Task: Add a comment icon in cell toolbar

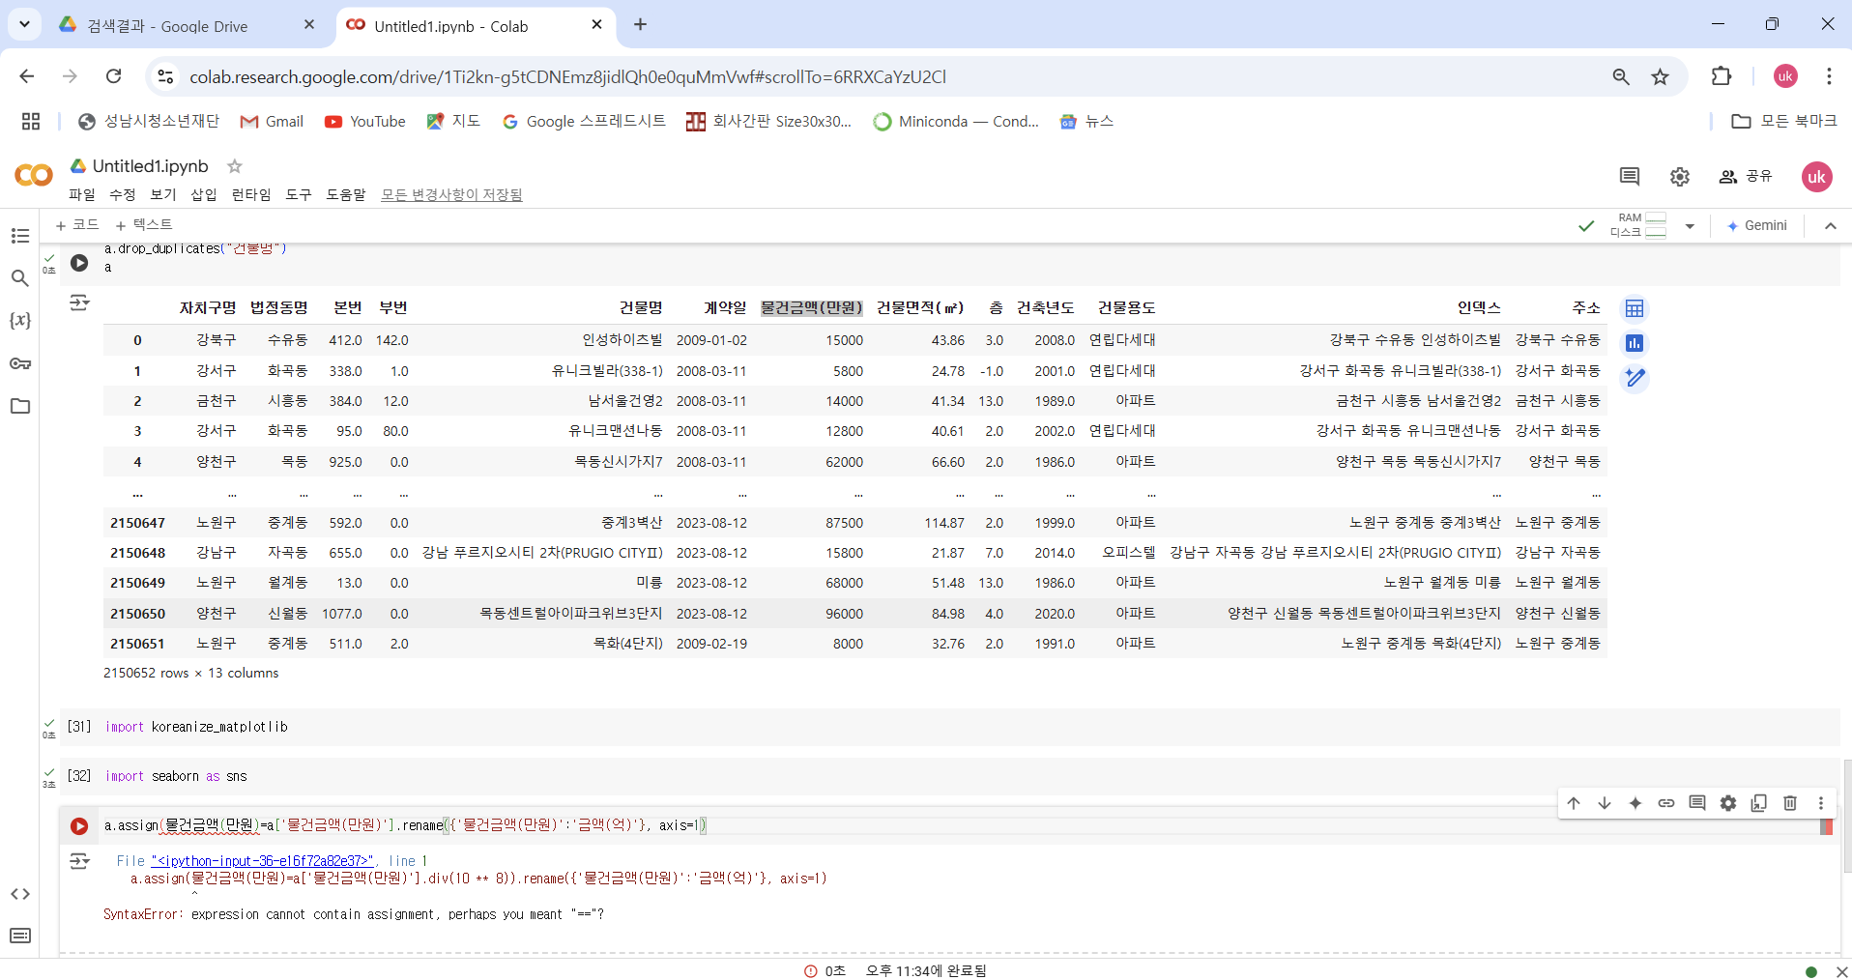Action: [1697, 803]
